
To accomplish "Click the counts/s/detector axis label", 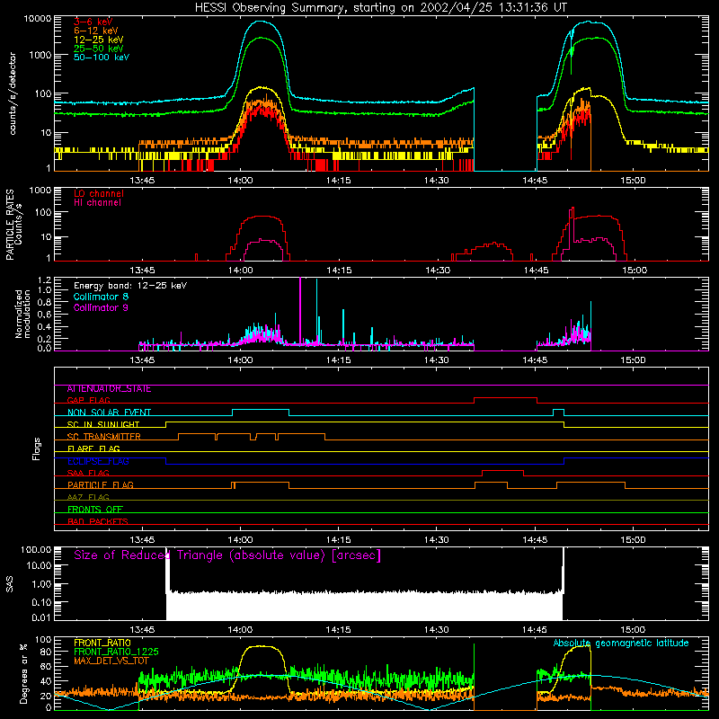I will (x=13, y=93).
